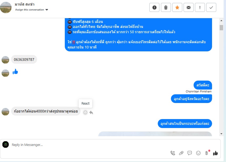Click the scrollbar down arrow
The image size is (226, 162).
click(221, 134)
